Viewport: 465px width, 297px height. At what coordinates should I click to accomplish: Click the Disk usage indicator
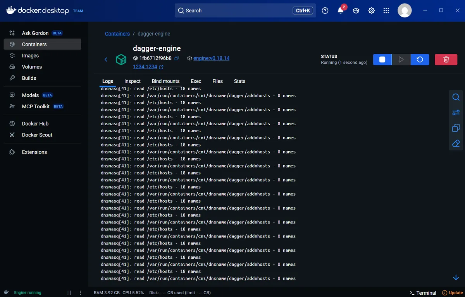tap(180, 293)
